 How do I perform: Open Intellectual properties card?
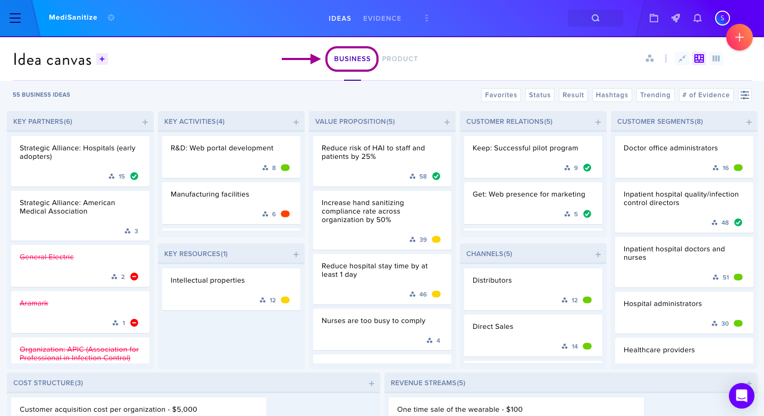click(x=231, y=289)
